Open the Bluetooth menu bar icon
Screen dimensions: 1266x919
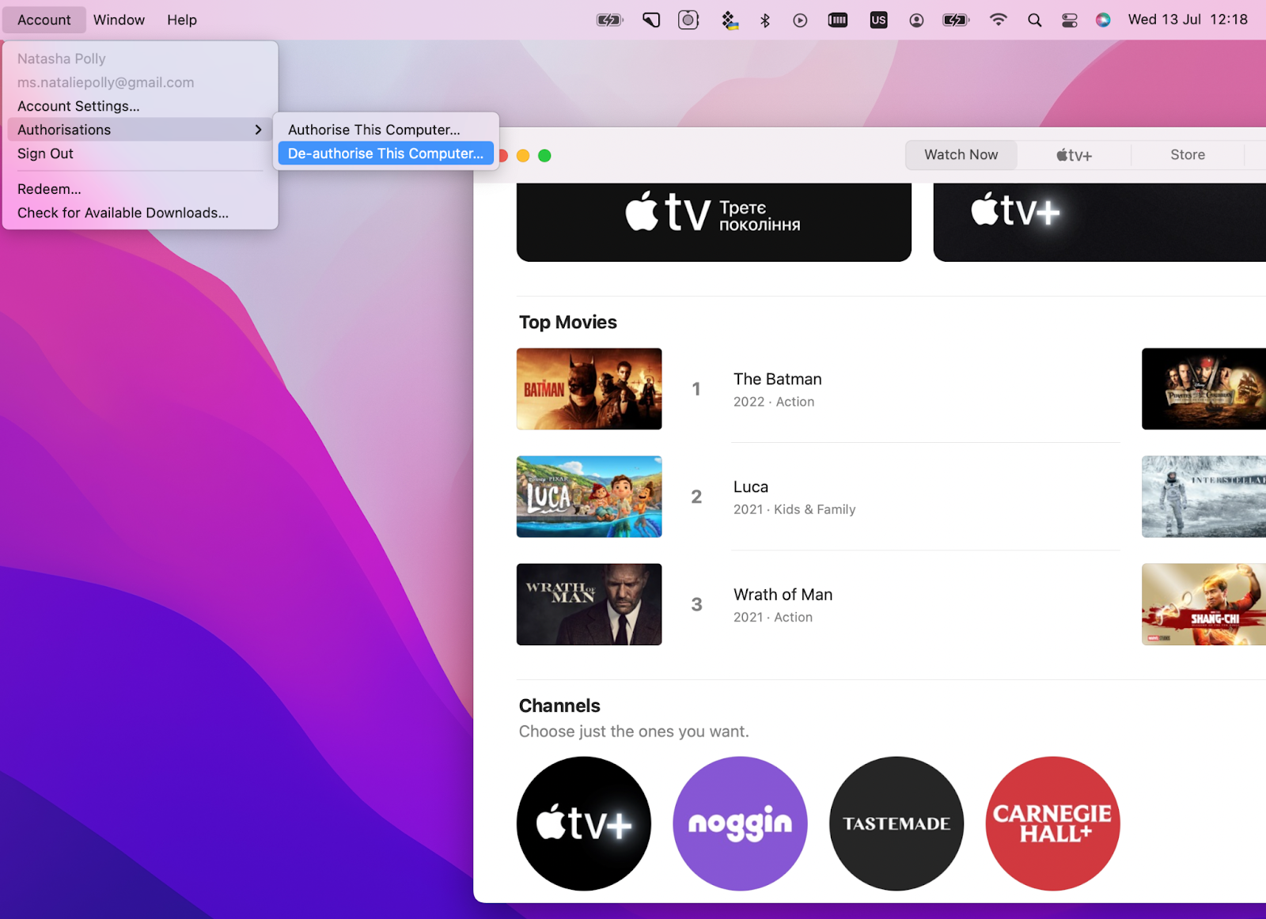tap(765, 20)
